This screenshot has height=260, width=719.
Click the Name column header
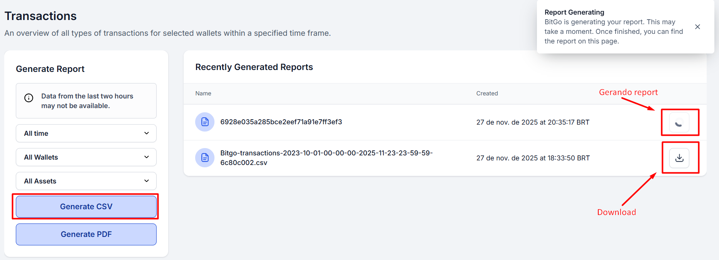[203, 93]
